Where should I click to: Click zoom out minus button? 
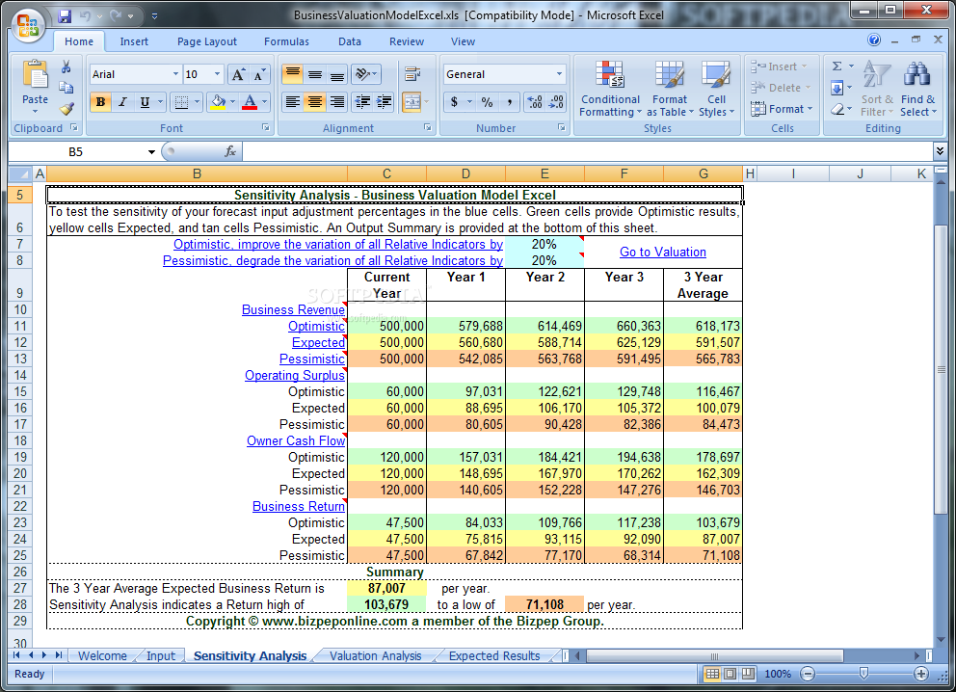point(808,674)
